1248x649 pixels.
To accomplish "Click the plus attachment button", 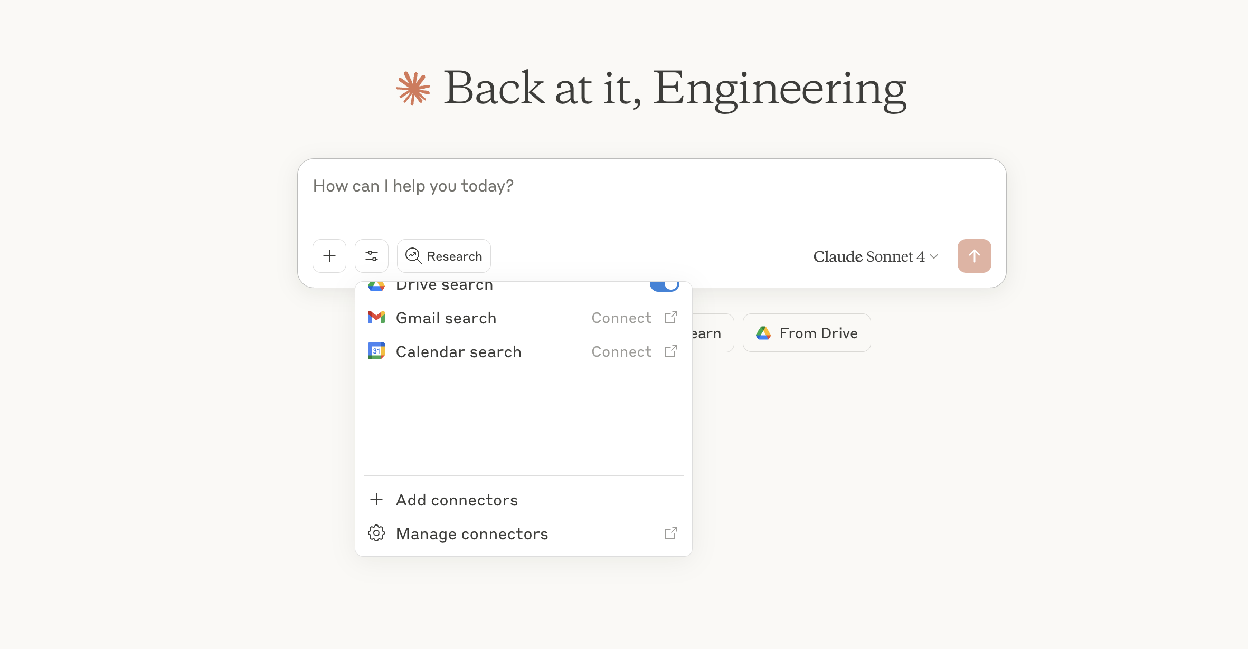I will pos(329,256).
